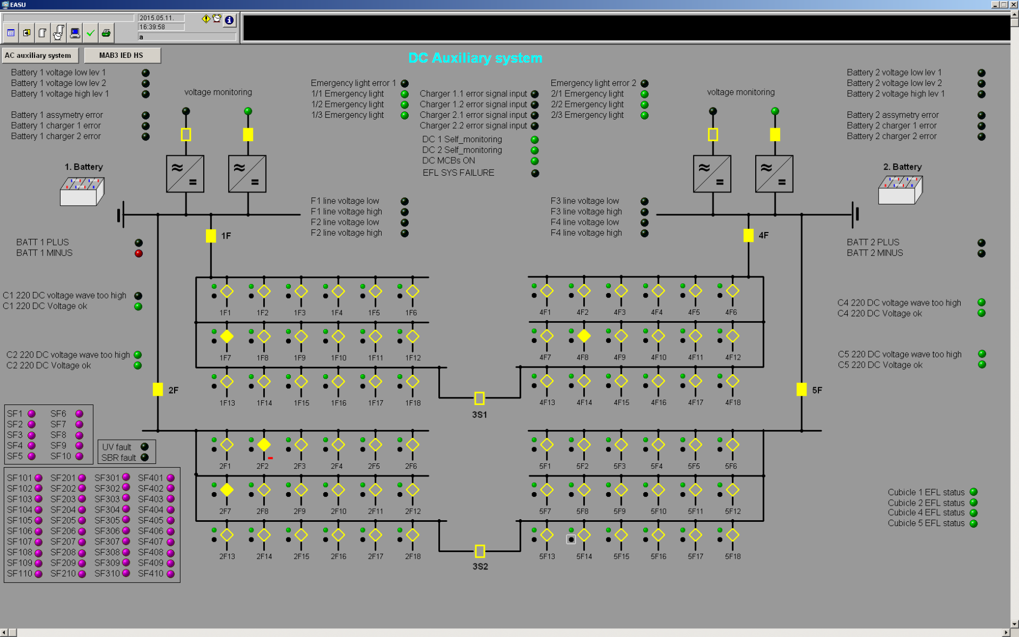Select feeder breaker 2F18 diamond
This screenshot has width=1019, height=637.
click(412, 535)
